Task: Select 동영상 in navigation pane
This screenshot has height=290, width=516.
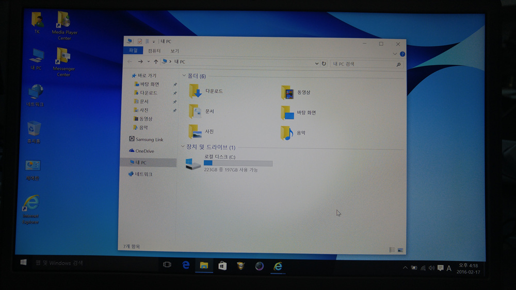Action: 143,118
